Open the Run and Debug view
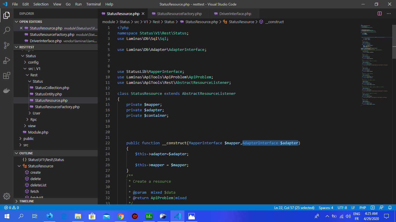 7,60
